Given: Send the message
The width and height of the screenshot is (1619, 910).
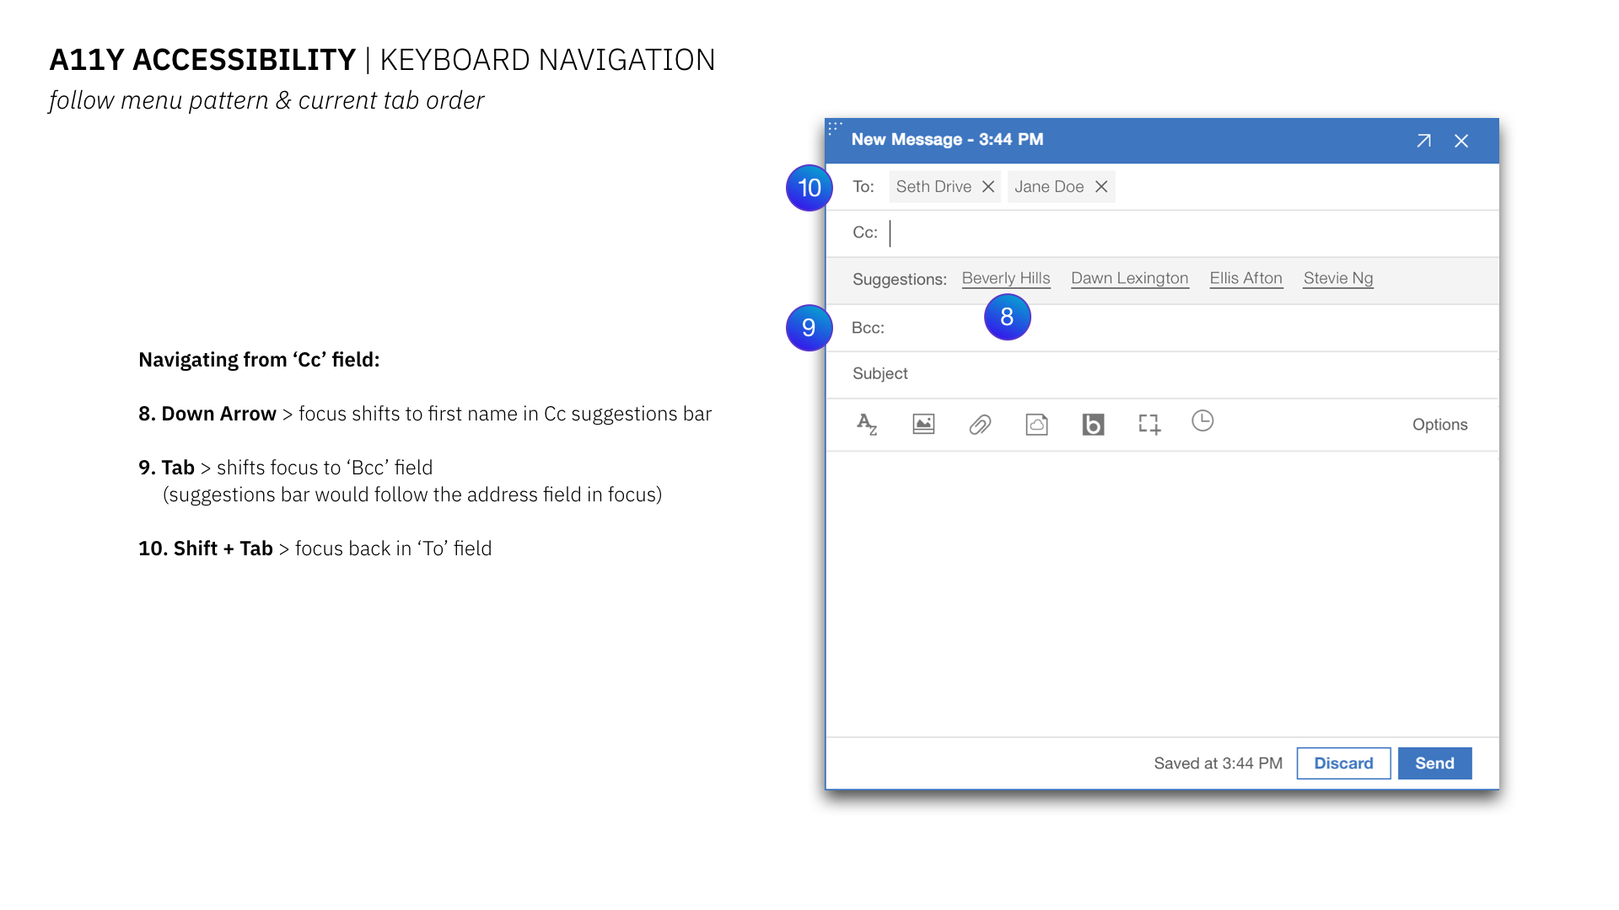Looking at the screenshot, I should tap(1434, 763).
